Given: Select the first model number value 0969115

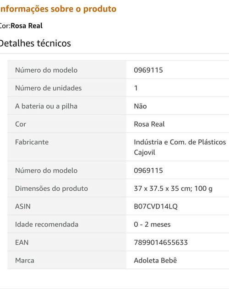Looking at the screenshot, I should tap(148, 70).
